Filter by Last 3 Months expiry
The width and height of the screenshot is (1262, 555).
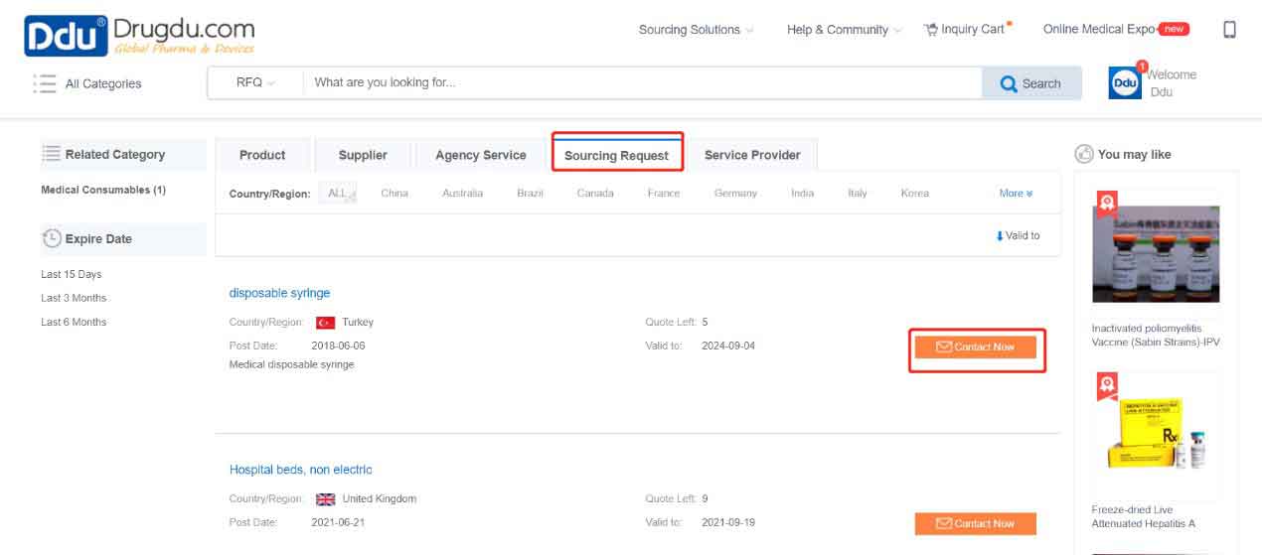(x=74, y=298)
